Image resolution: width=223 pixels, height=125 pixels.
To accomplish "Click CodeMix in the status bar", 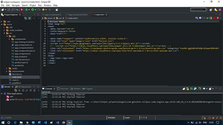I will pyautogui.click(x=7, y=117).
